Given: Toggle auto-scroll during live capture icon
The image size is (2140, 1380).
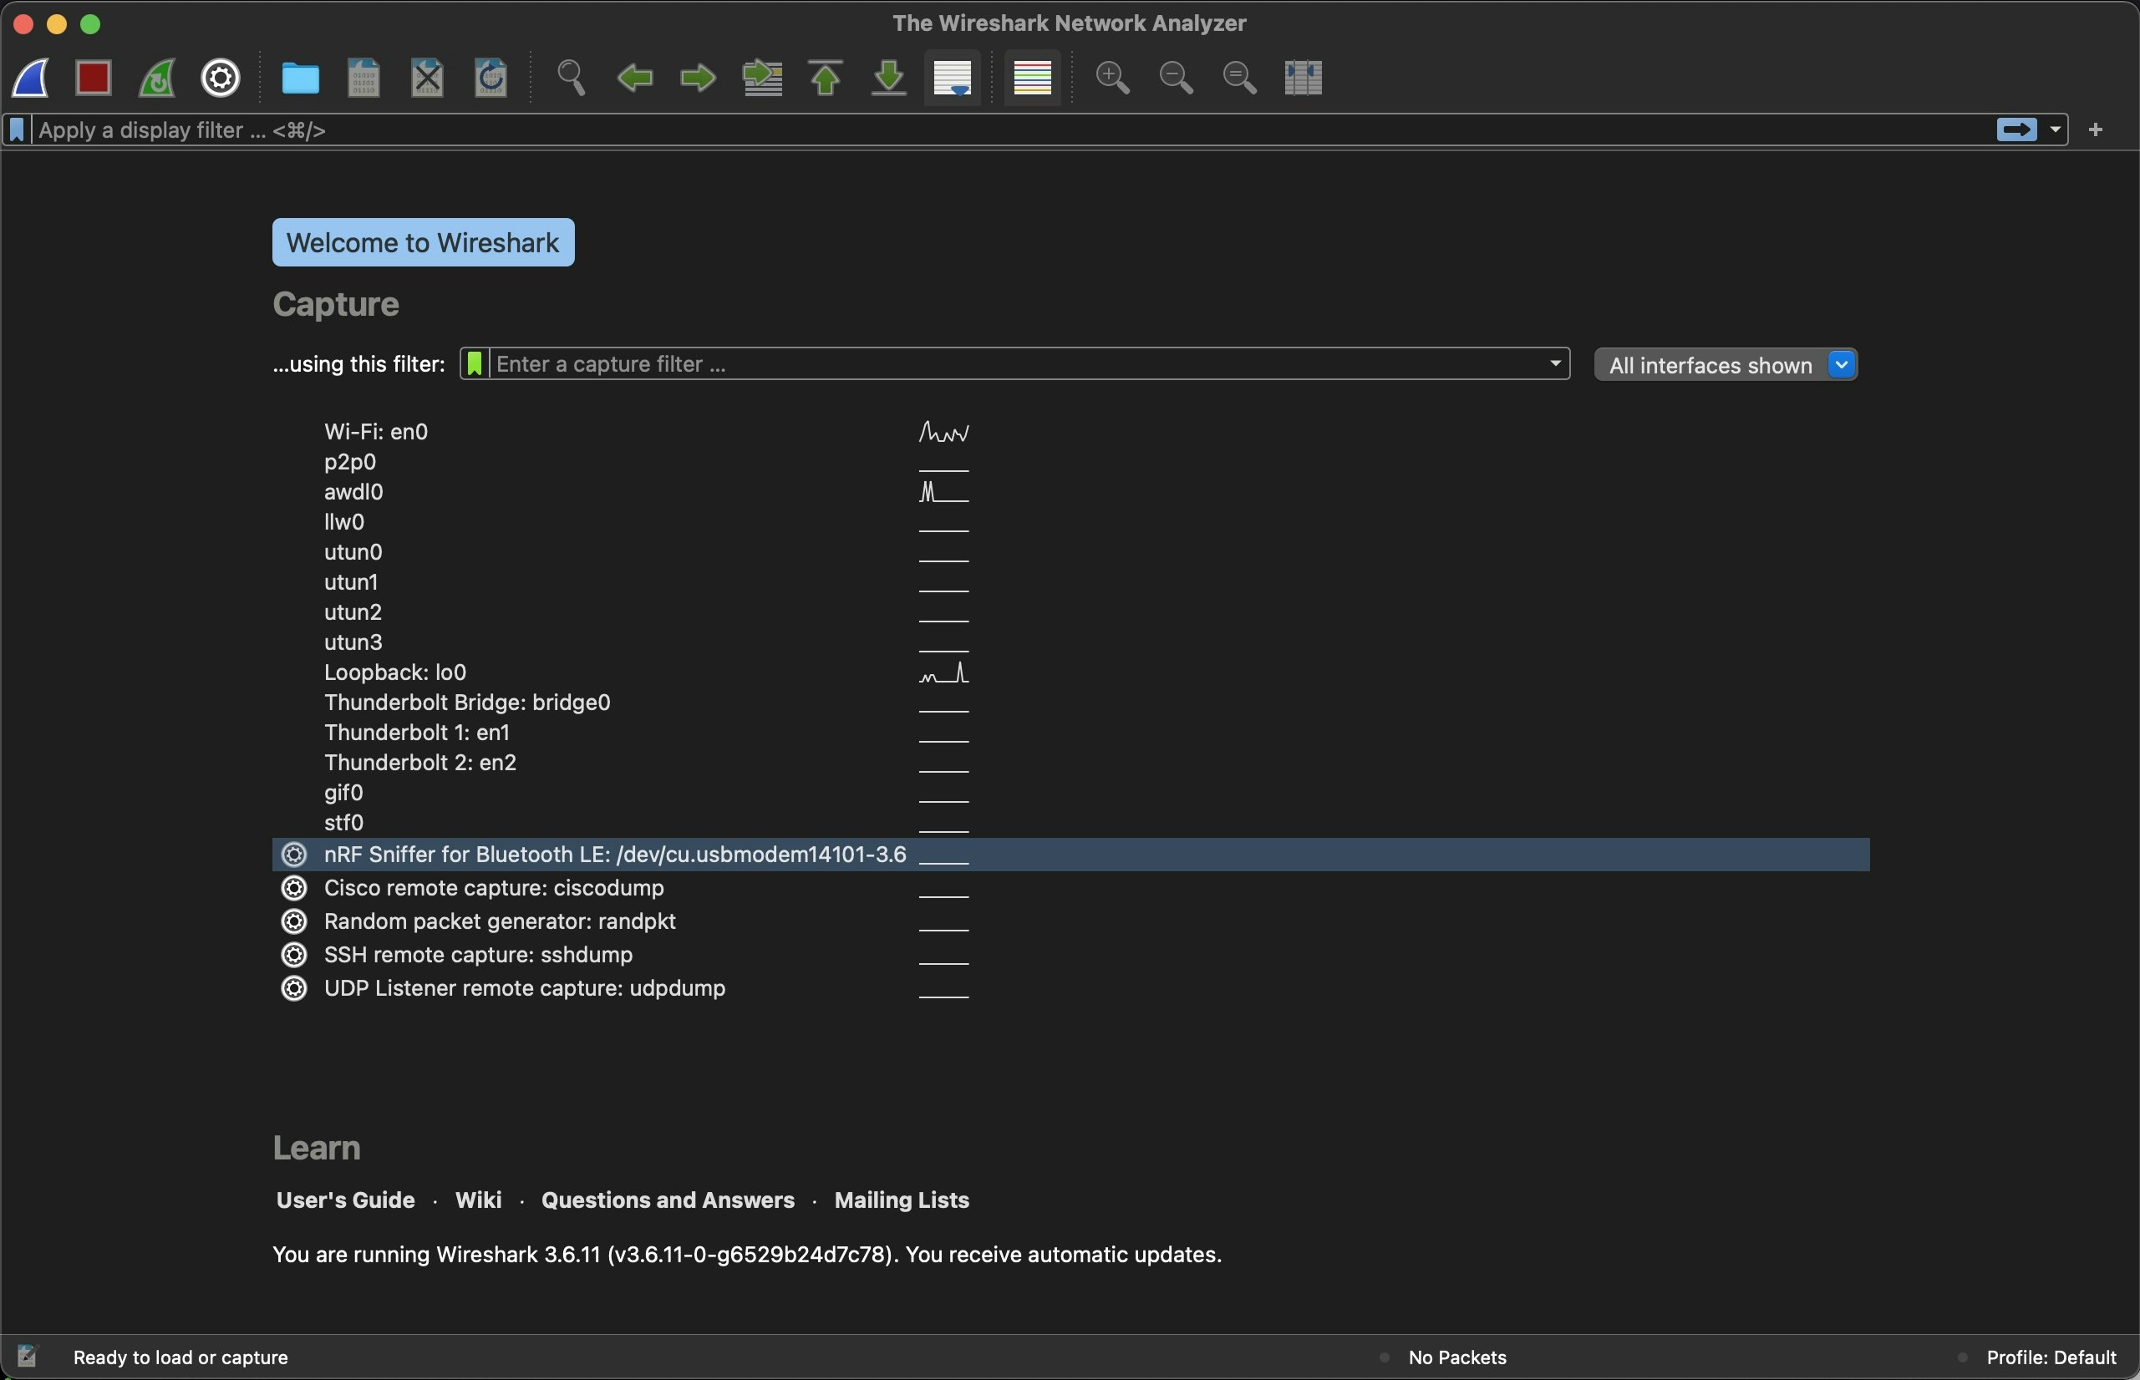Looking at the screenshot, I should 952,78.
